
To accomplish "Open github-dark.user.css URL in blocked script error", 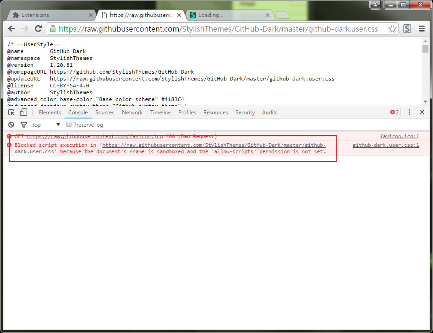I will point(214,145).
